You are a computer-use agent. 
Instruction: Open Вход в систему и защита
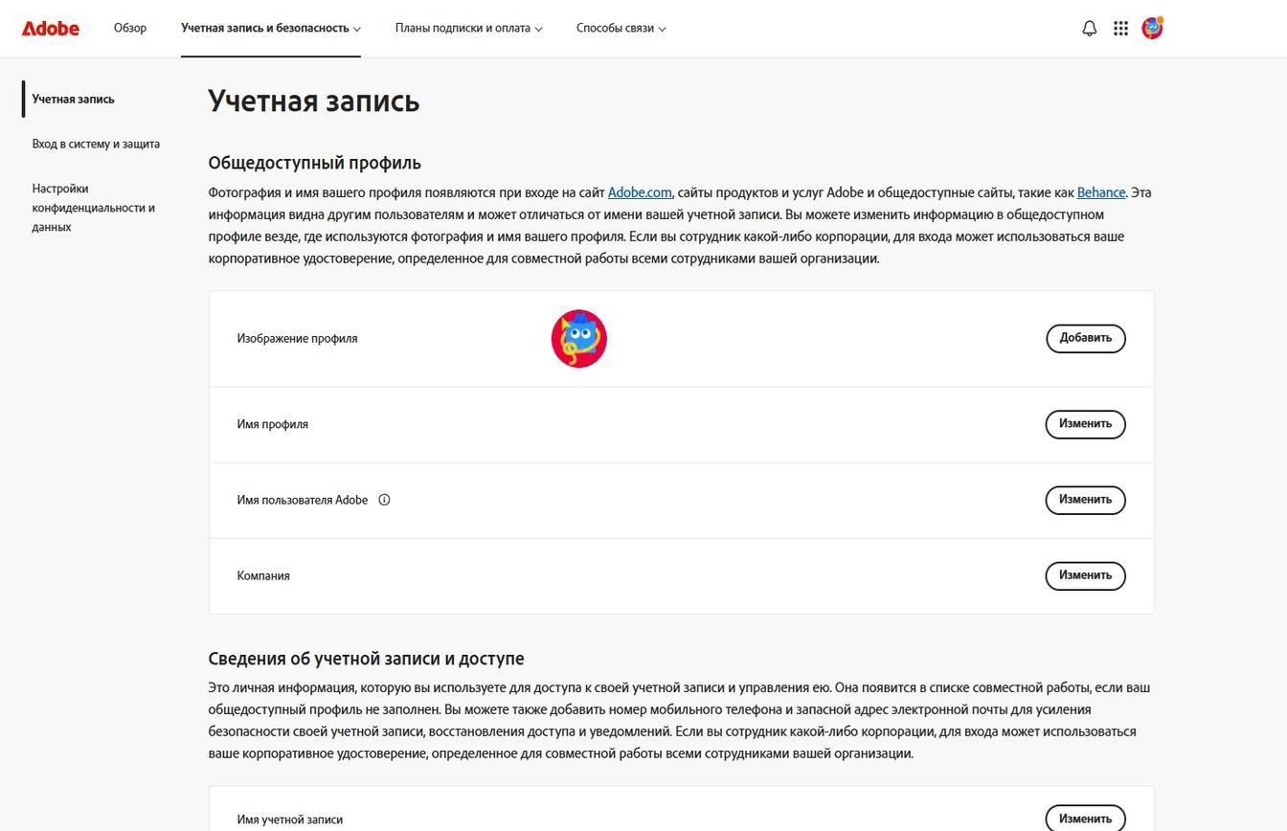(96, 145)
